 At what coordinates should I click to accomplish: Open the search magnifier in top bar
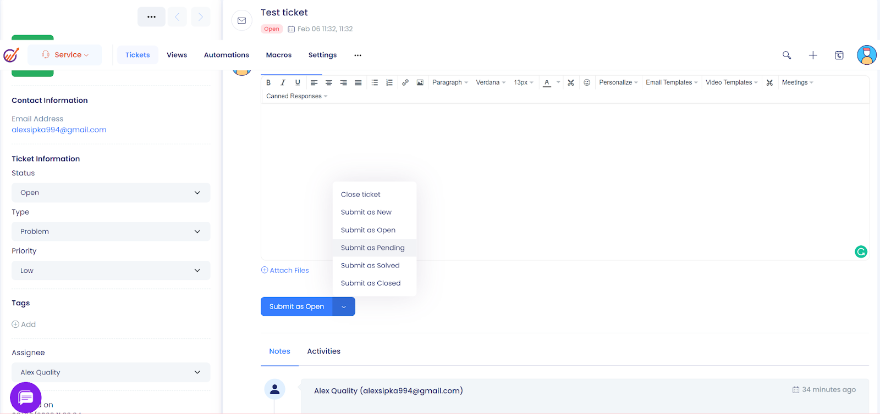(x=787, y=55)
